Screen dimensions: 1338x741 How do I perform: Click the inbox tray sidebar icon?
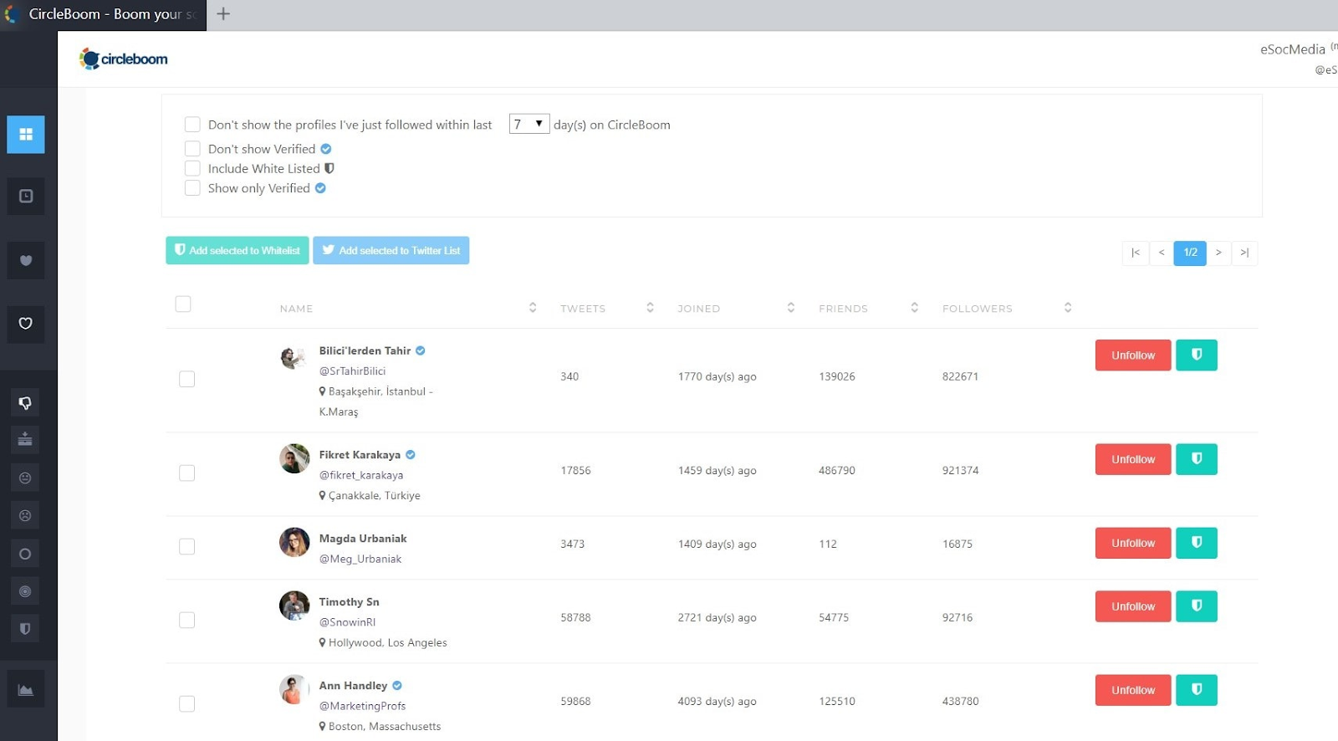(25, 439)
